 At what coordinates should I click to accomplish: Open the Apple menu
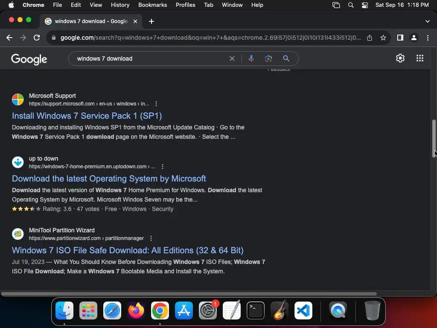[11, 5]
